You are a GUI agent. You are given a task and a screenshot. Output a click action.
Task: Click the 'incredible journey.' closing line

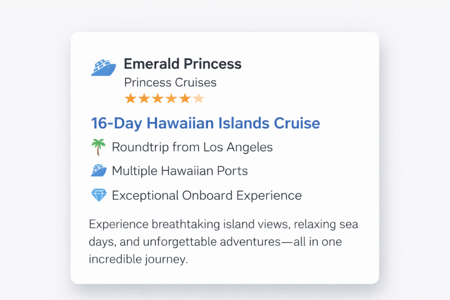coord(138,259)
